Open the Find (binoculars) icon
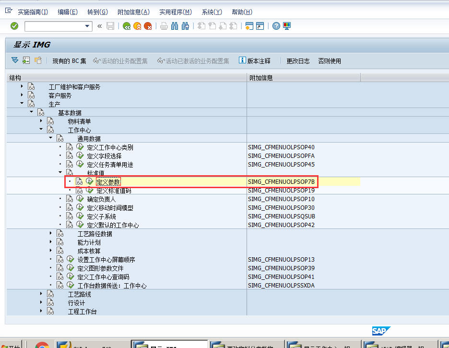The height and width of the screenshot is (348, 449). coord(174,26)
